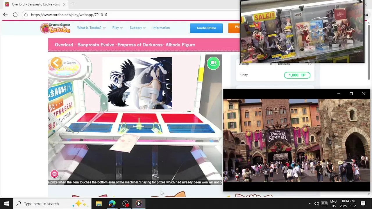The width and height of the screenshot is (372, 209).
Task: Open the touch keyboard icon
Action: (324, 204)
